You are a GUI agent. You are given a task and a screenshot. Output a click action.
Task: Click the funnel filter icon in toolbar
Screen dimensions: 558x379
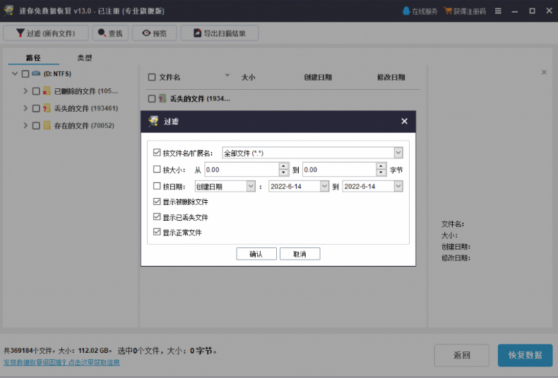pyautogui.click(x=20, y=33)
